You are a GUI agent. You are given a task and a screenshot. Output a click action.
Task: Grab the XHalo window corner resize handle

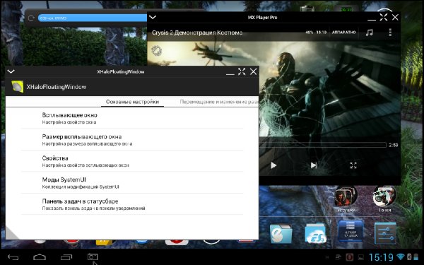[x=11, y=233]
